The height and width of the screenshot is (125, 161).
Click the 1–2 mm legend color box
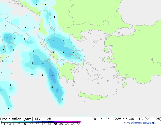16,122
